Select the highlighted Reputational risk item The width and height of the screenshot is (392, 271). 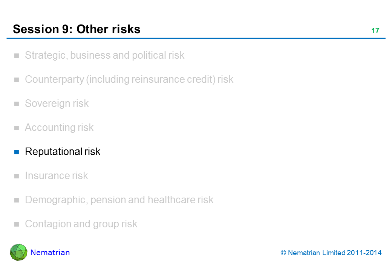tap(63, 152)
